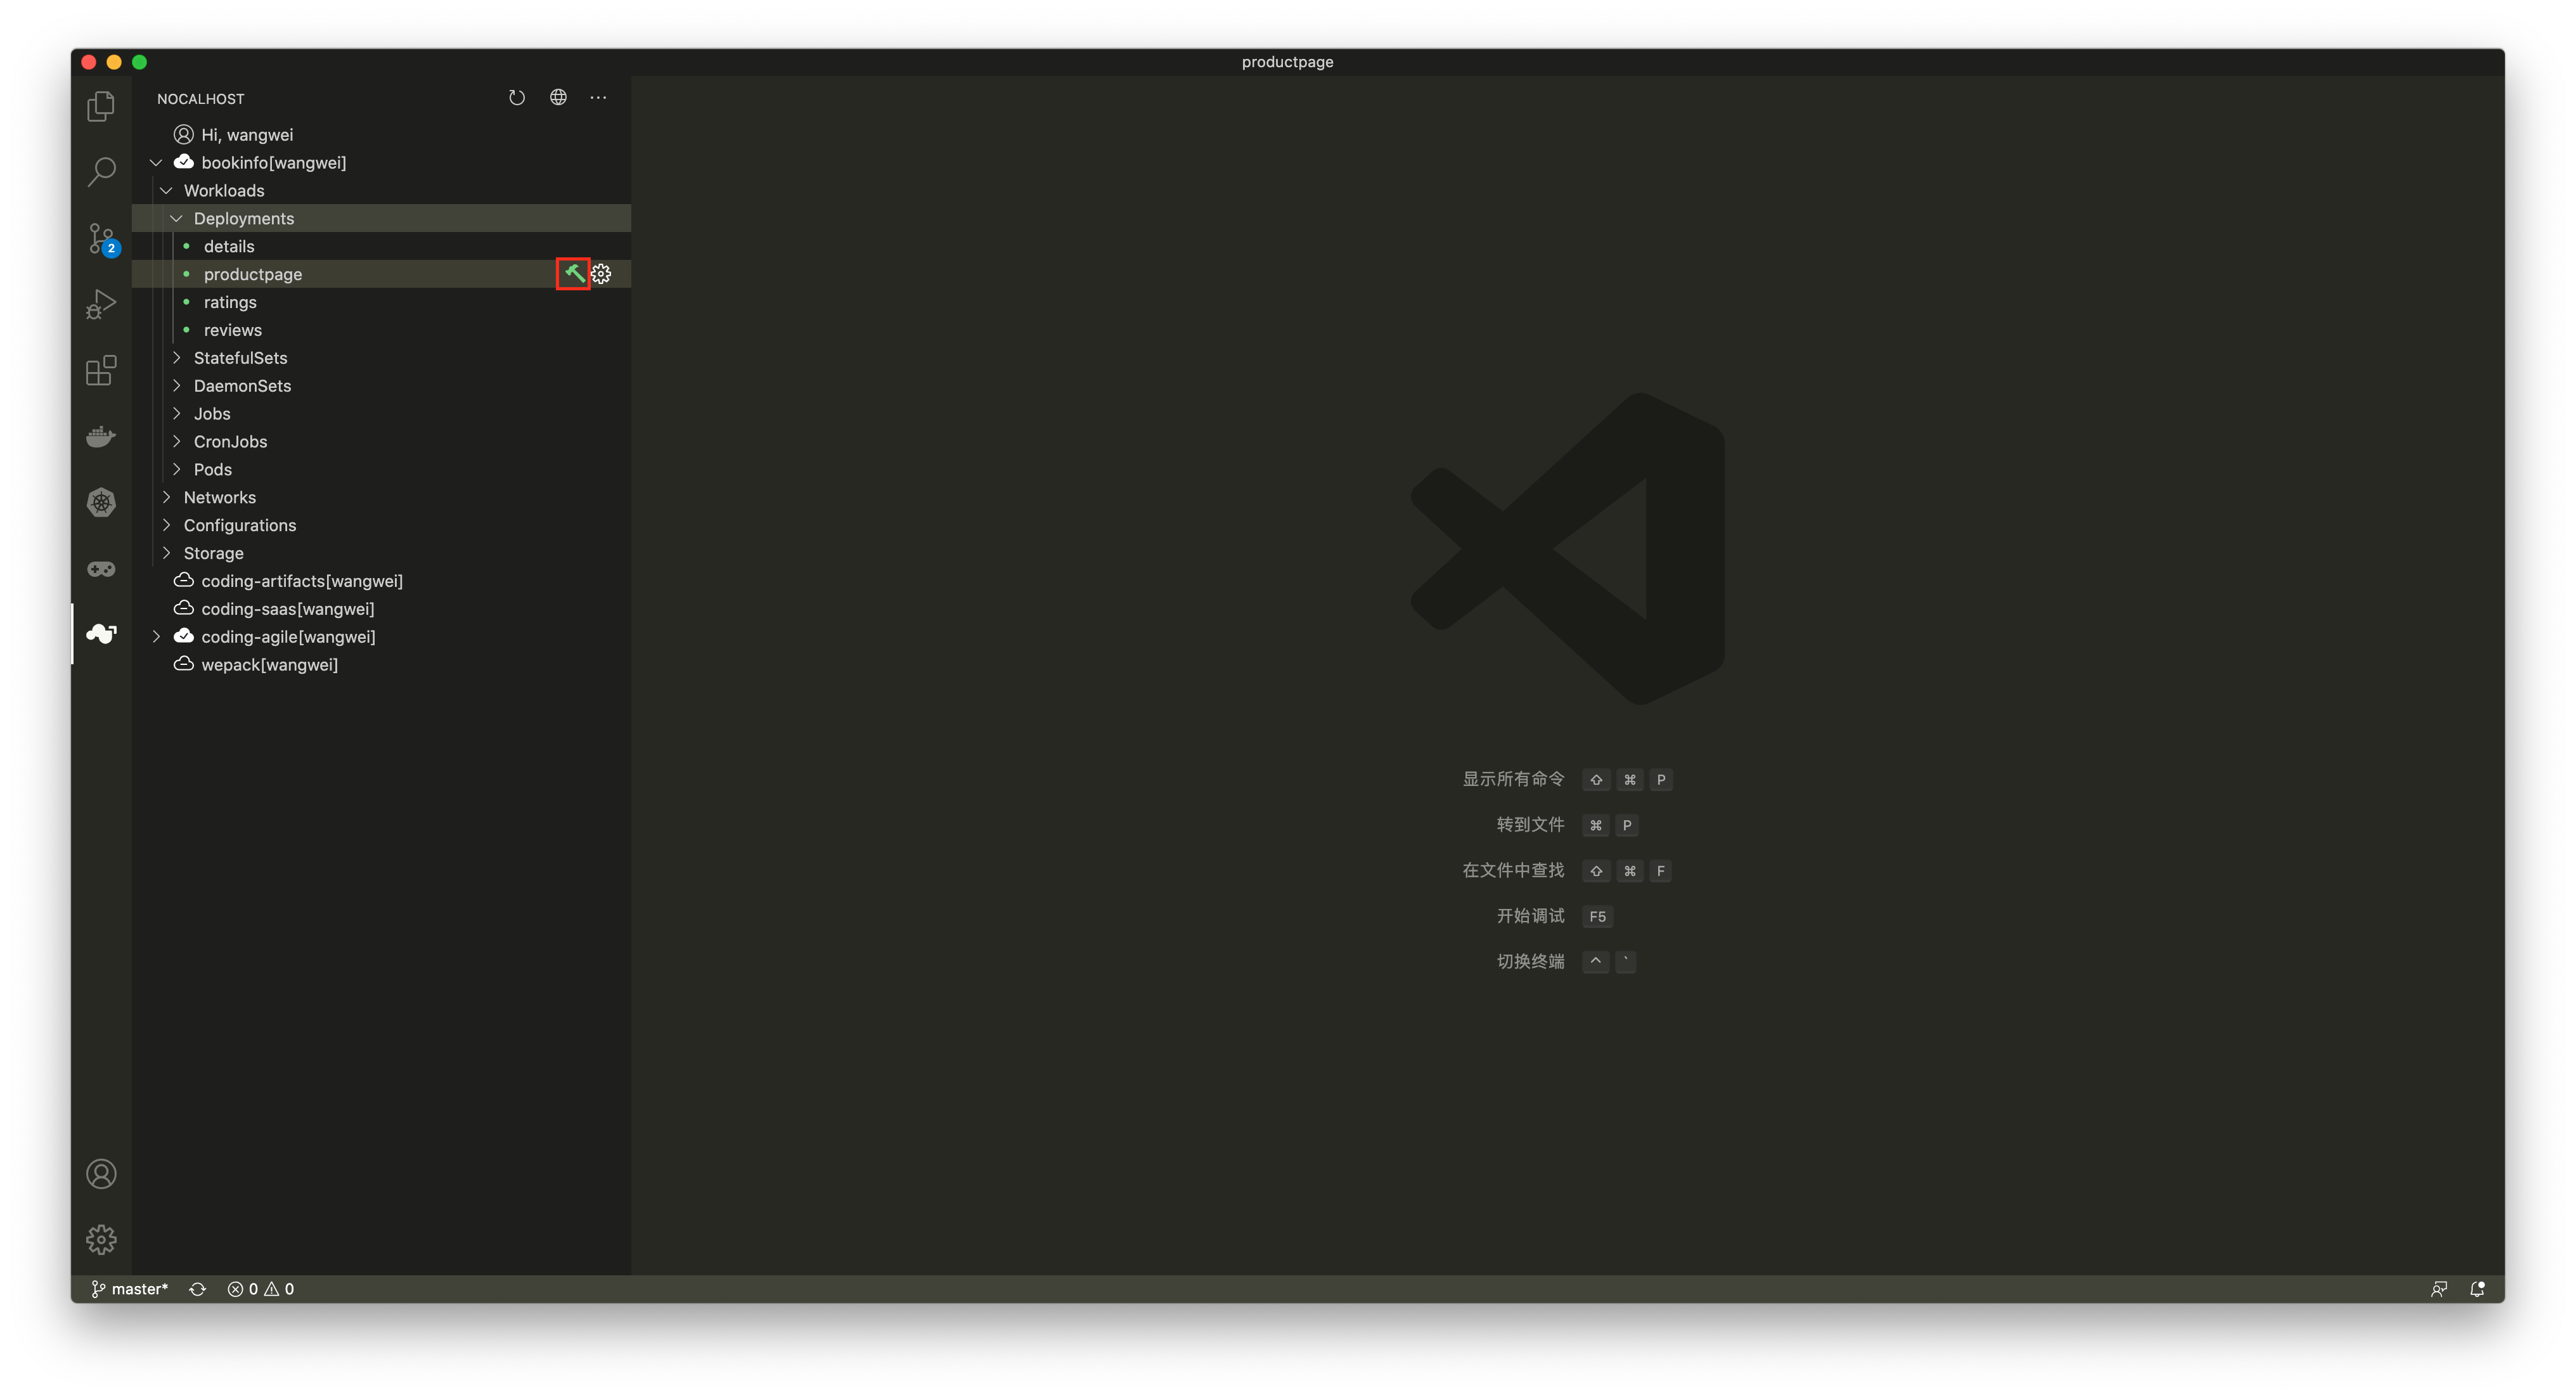This screenshot has height=1397, width=2576.
Task: Click the user account icon in activity bar
Action: tap(100, 1173)
